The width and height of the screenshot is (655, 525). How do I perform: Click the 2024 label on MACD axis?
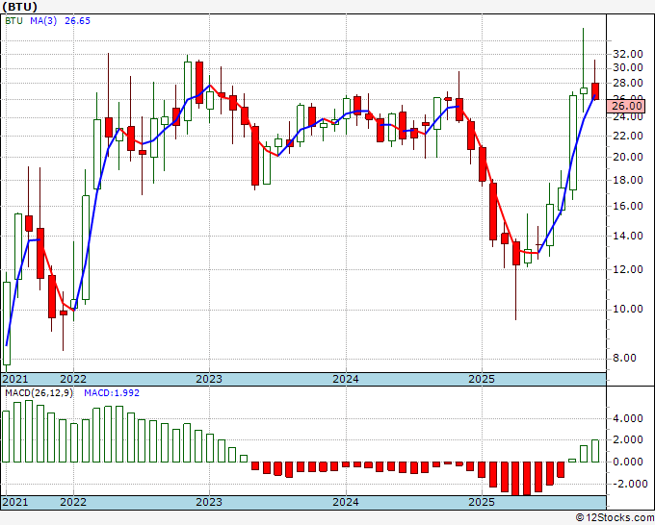pyautogui.click(x=346, y=502)
